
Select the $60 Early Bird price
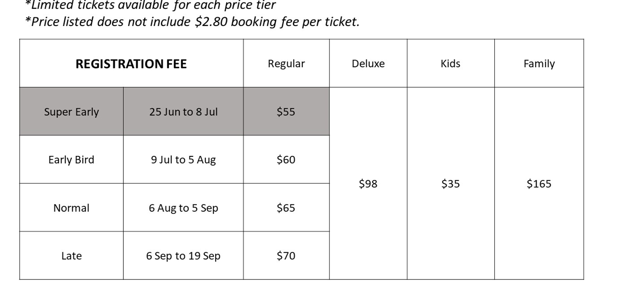pyautogui.click(x=286, y=160)
